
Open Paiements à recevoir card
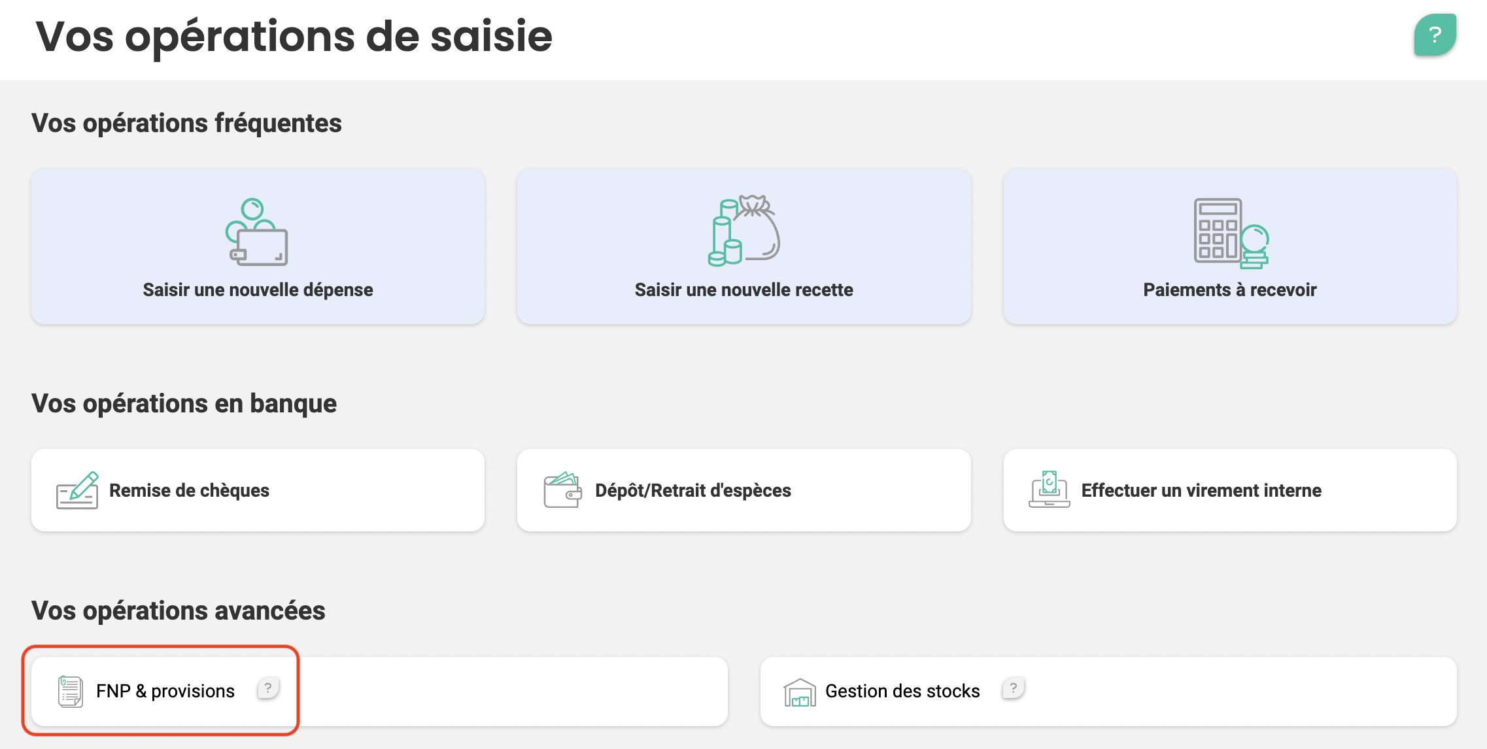tap(1230, 246)
